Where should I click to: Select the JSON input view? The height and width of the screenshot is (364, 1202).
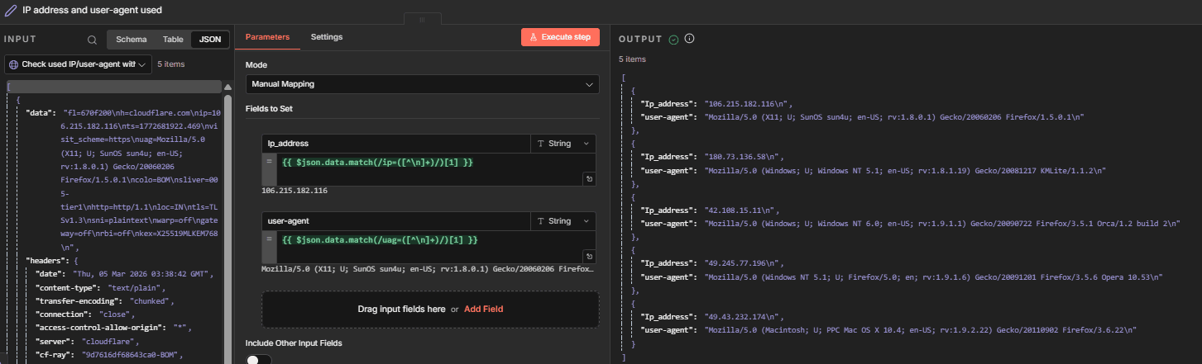(210, 40)
